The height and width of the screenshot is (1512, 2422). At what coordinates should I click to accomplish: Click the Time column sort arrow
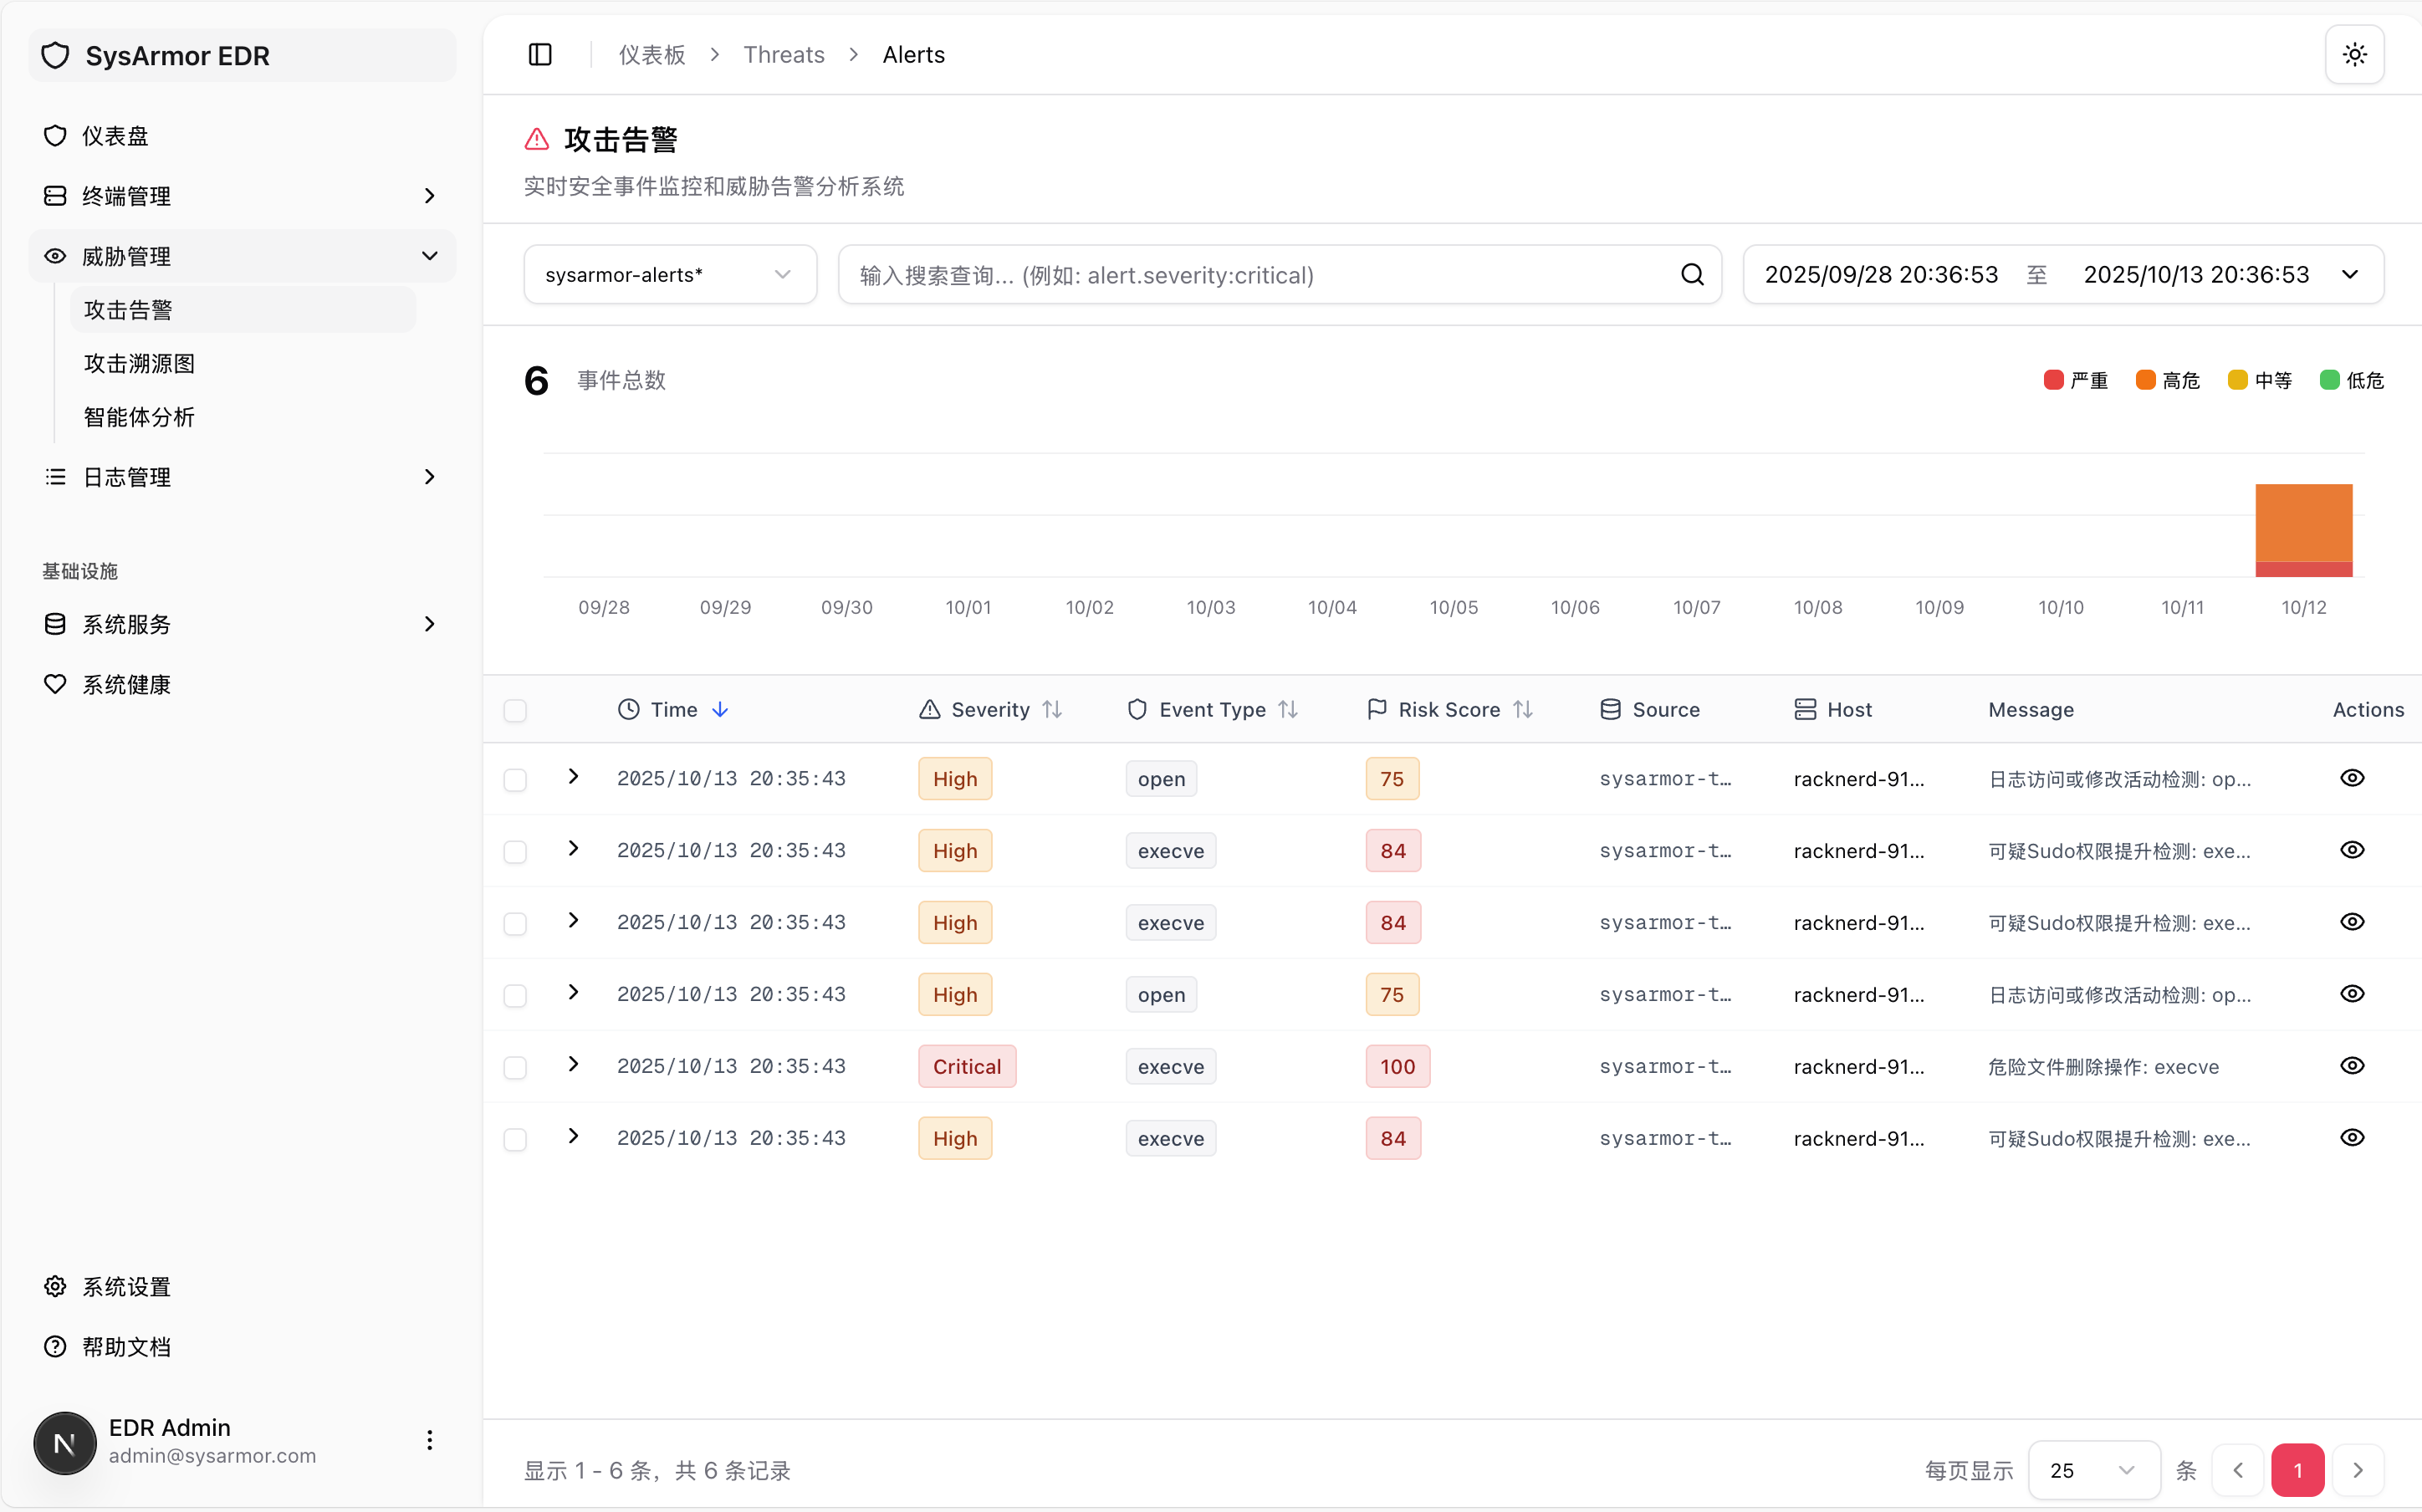click(x=720, y=710)
